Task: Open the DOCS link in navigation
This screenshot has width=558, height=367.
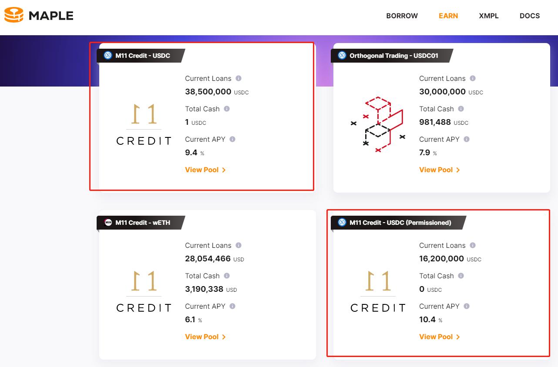Action: click(x=529, y=16)
